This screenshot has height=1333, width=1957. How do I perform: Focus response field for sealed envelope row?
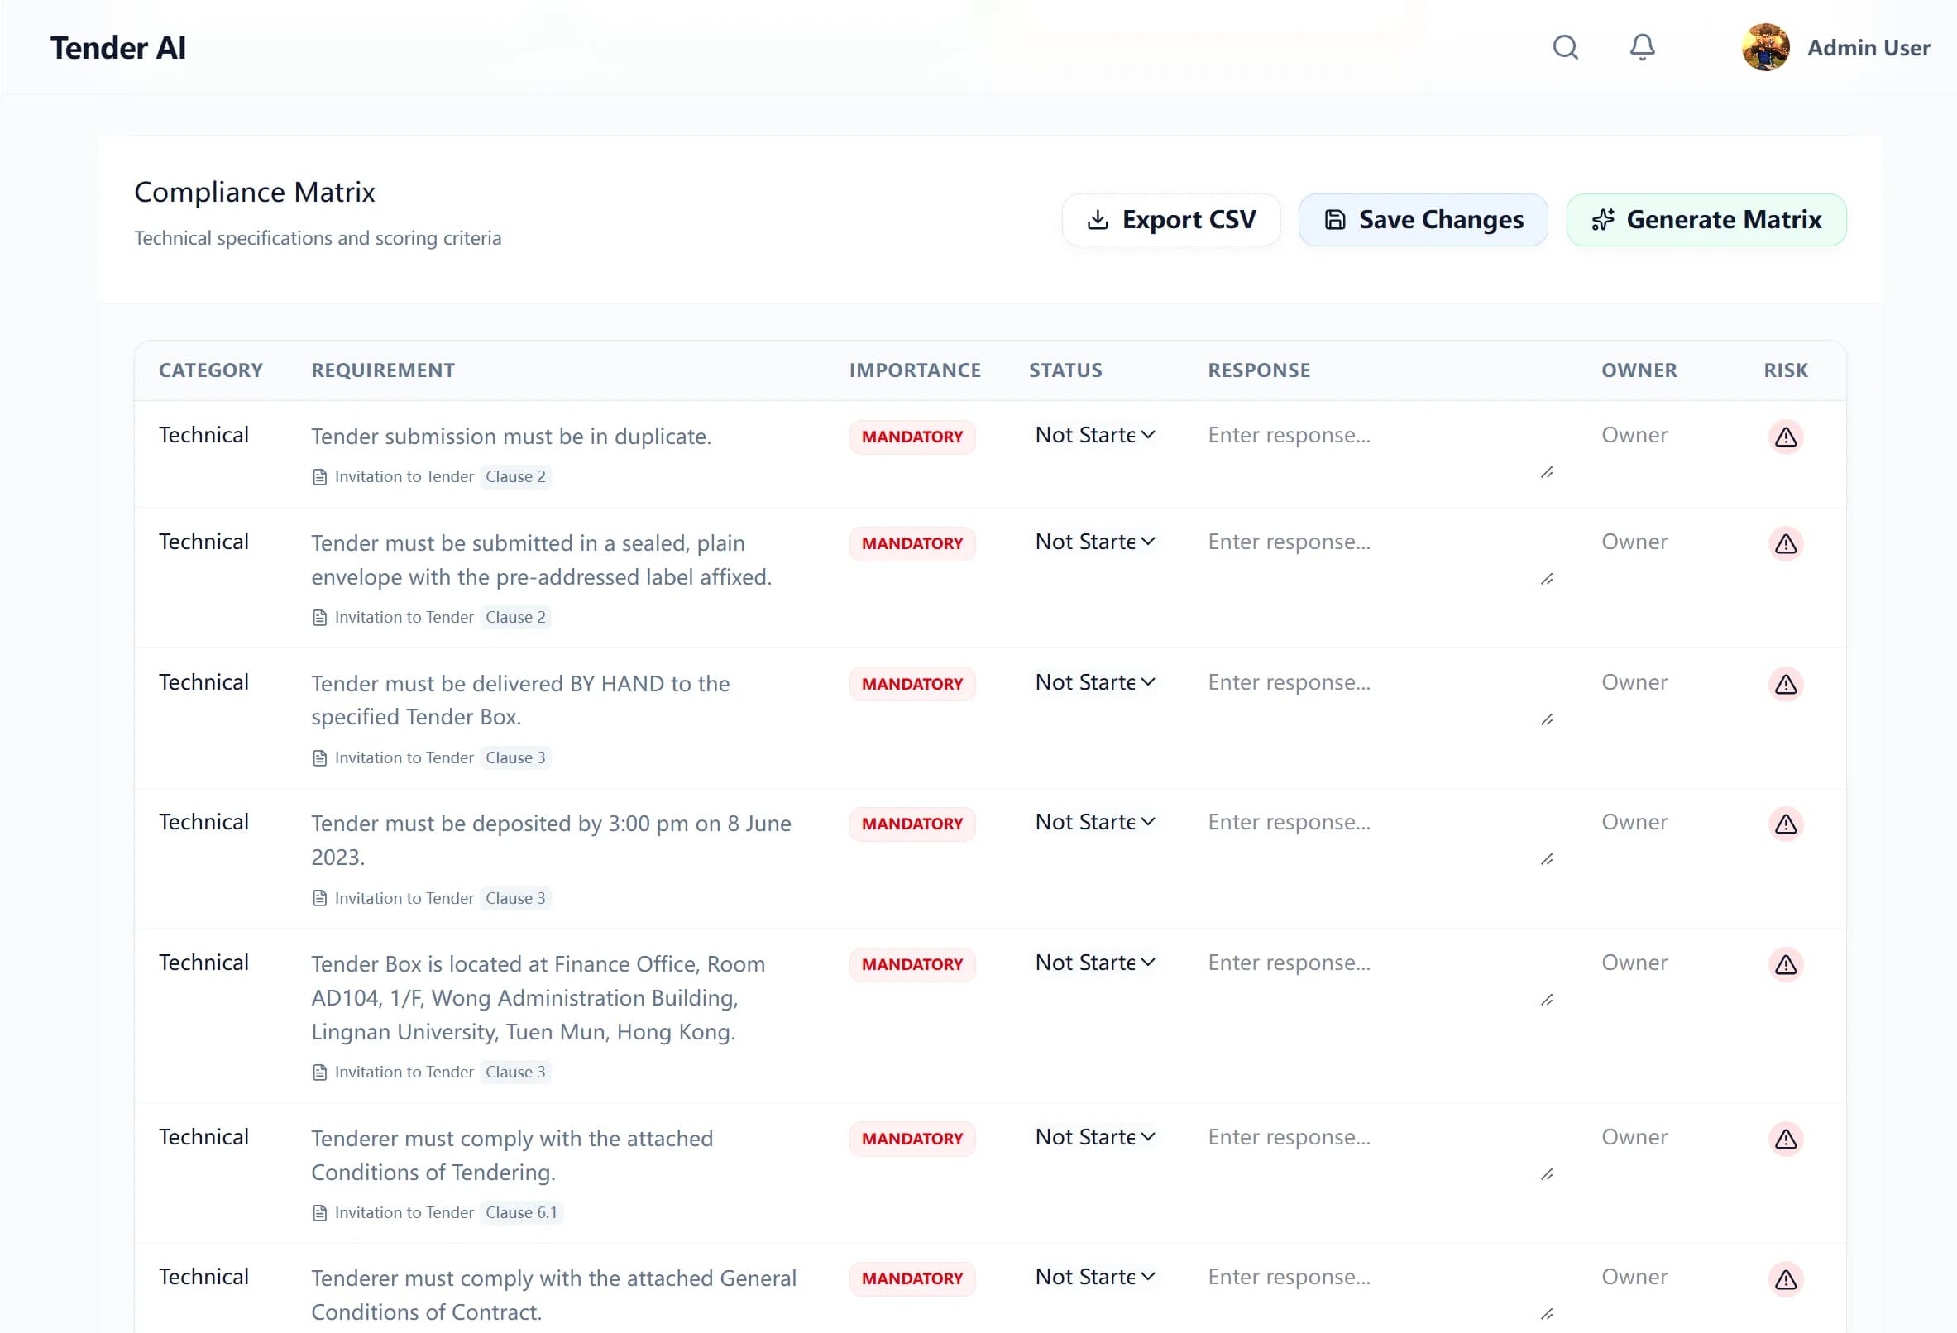click(1380, 557)
